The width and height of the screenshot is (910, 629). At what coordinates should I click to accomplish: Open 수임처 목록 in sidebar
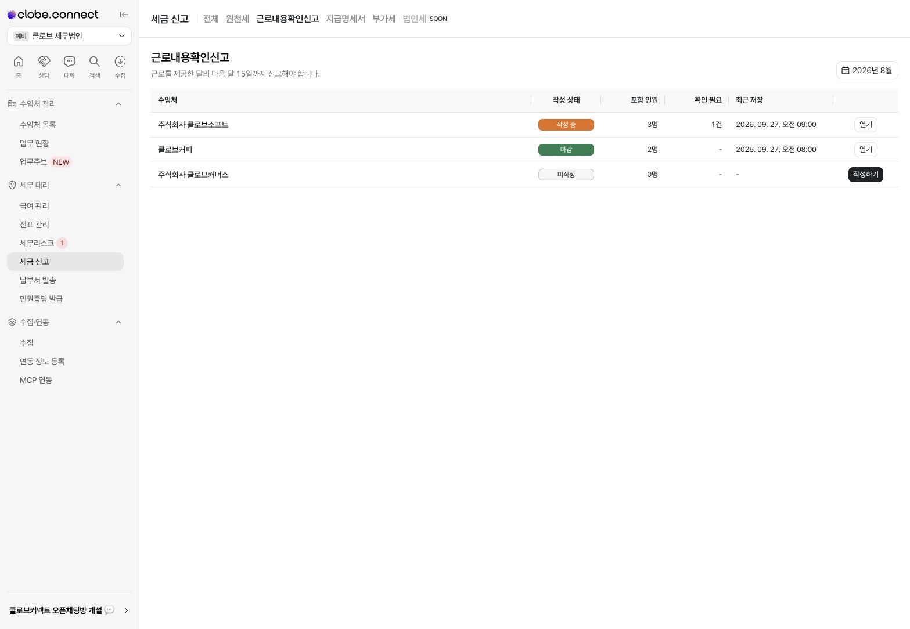pyautogui.click(x=65, y=125)
